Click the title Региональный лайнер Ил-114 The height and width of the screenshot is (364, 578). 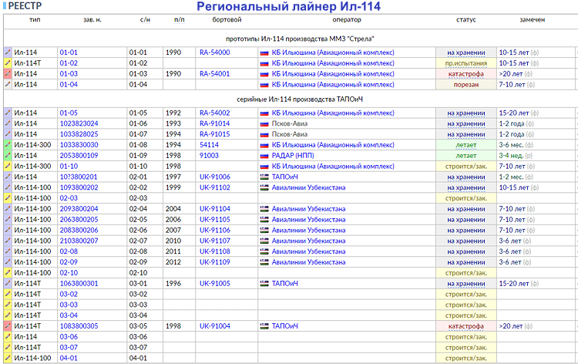[x=288, y=7]
